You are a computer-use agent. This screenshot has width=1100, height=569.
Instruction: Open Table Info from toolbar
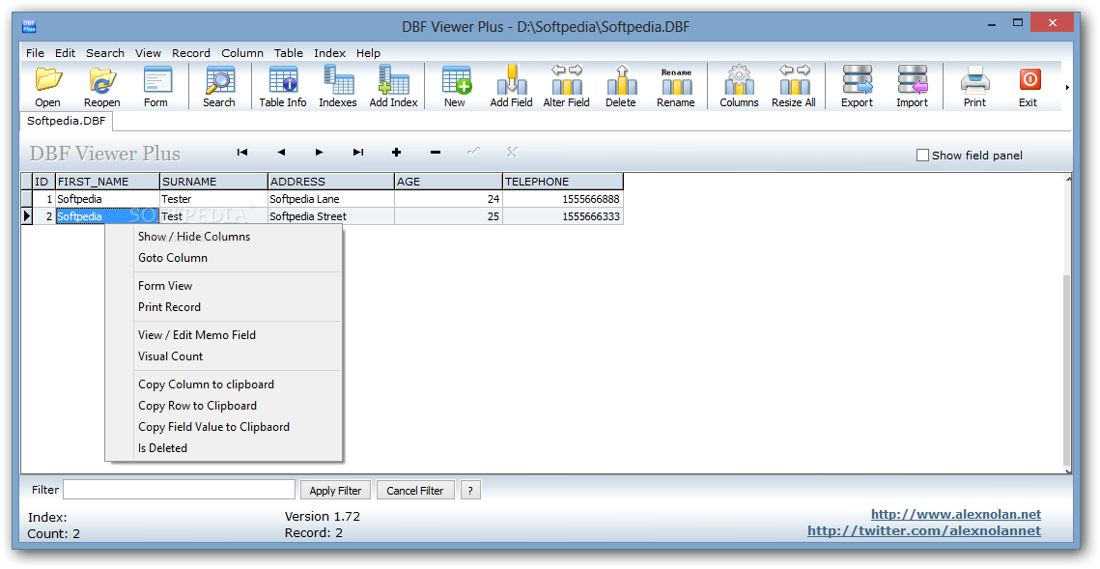tap(283, 86)
